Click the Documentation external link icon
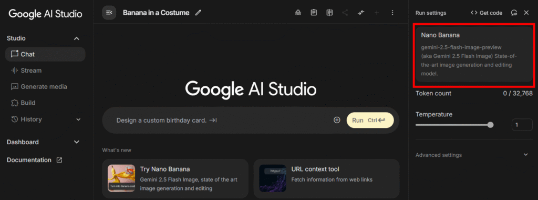The width and height of the screenshot is (538, 200). point(59,160)
